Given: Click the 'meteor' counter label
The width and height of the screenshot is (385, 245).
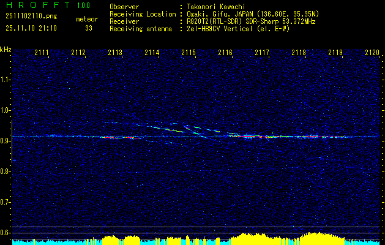Looking at the screenshot, I should click(87, 19).
